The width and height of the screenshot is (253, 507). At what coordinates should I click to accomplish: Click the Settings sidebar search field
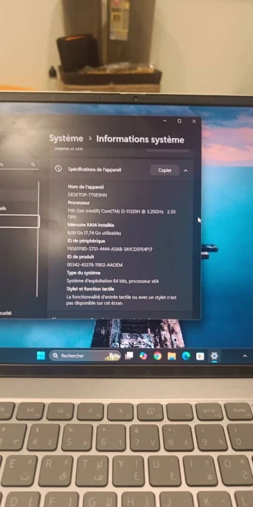pyautogui.click(x=18, y=165)
